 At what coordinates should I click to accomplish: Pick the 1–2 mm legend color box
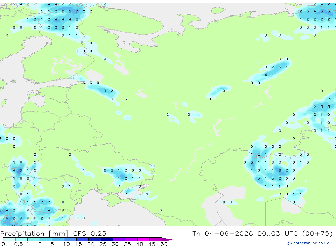(x=33, y=239)
